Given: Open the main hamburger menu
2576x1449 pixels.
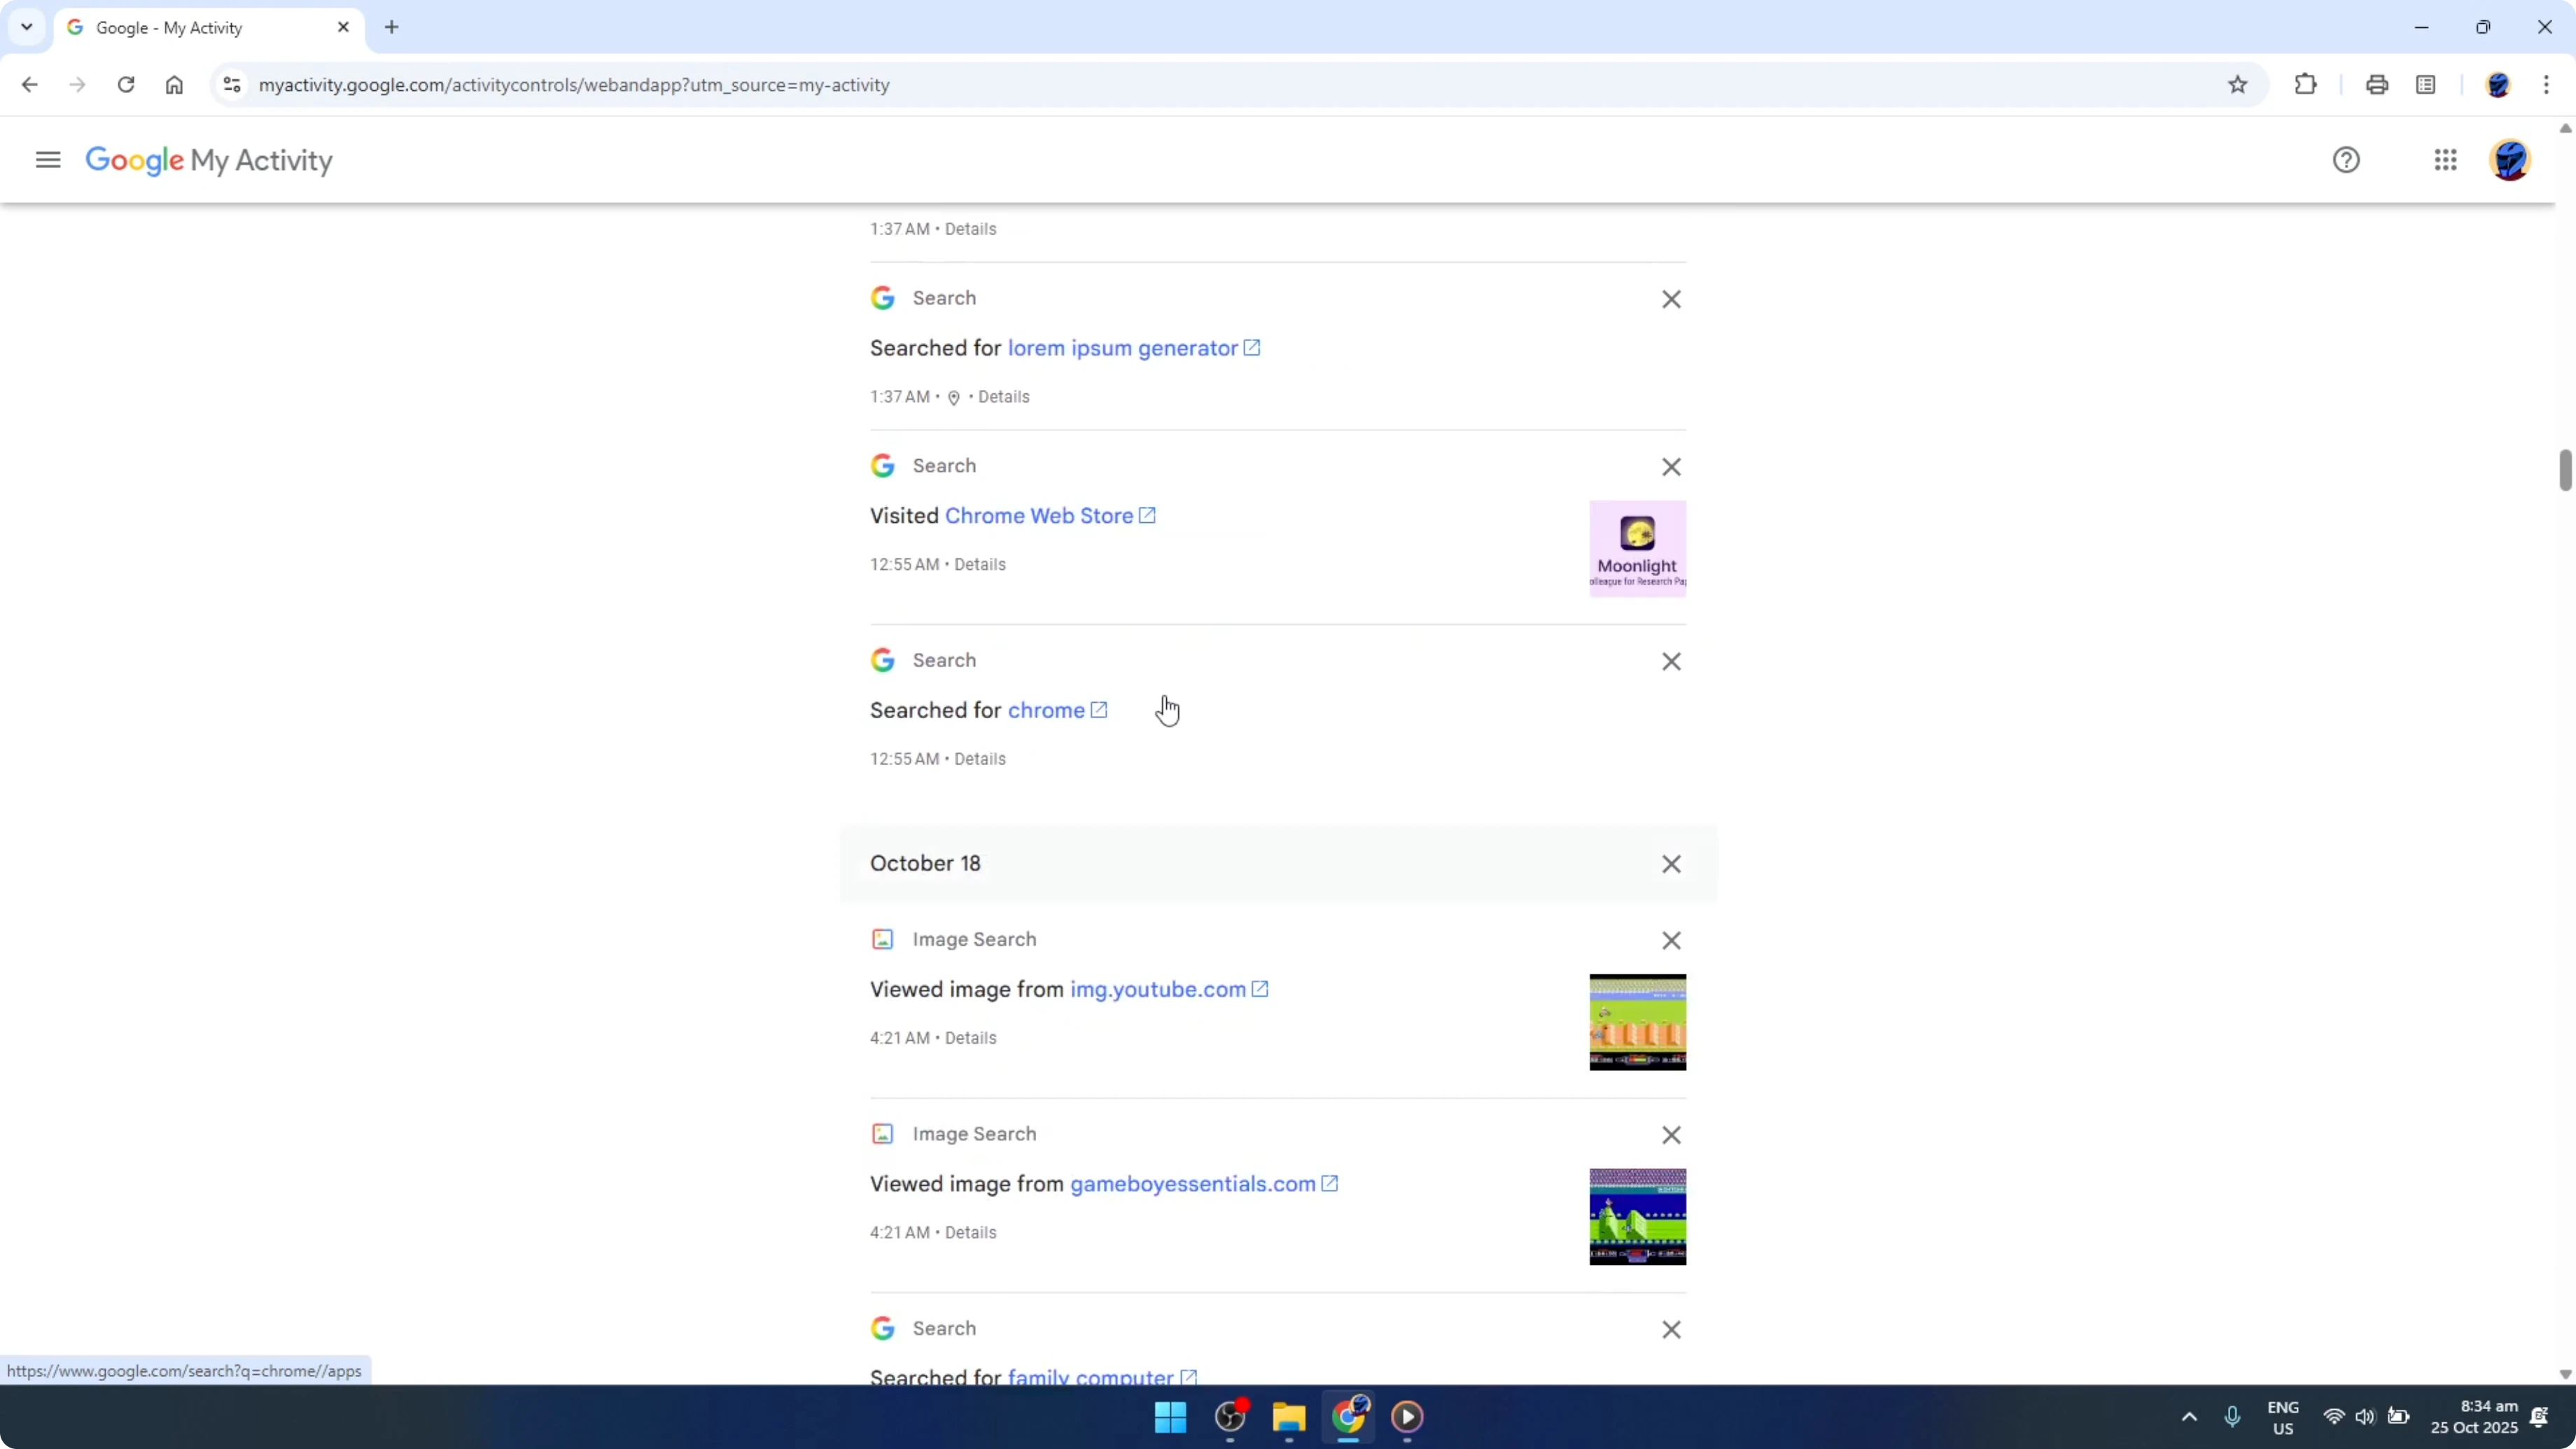Looking at the screenshot, I should [x=48, y=160].
